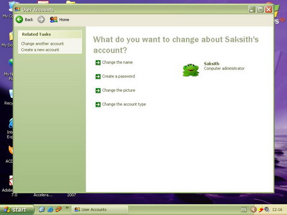Click the green Back arrow icon
The image size is (287, 215).
tap(19, 19)
